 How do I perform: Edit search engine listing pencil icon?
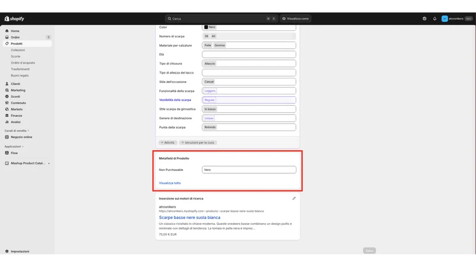pos(294,199)
